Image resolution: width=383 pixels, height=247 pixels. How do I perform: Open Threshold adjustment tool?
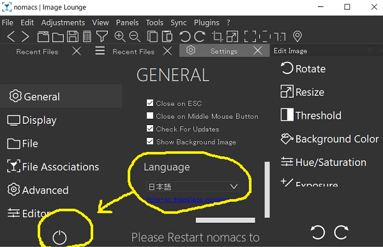pos(311,115)
